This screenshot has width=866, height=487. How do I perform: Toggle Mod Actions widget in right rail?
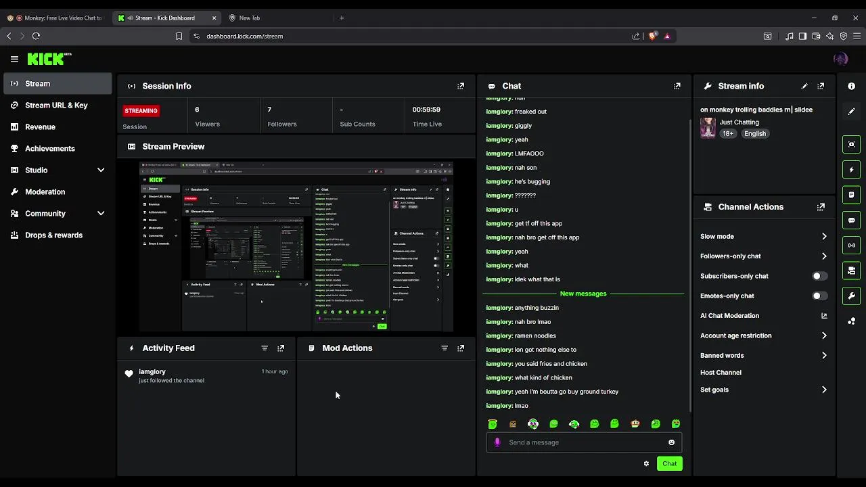point(851,195)
